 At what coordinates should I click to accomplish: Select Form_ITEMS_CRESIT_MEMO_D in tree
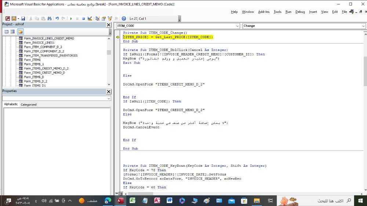[x=44, y=73]
